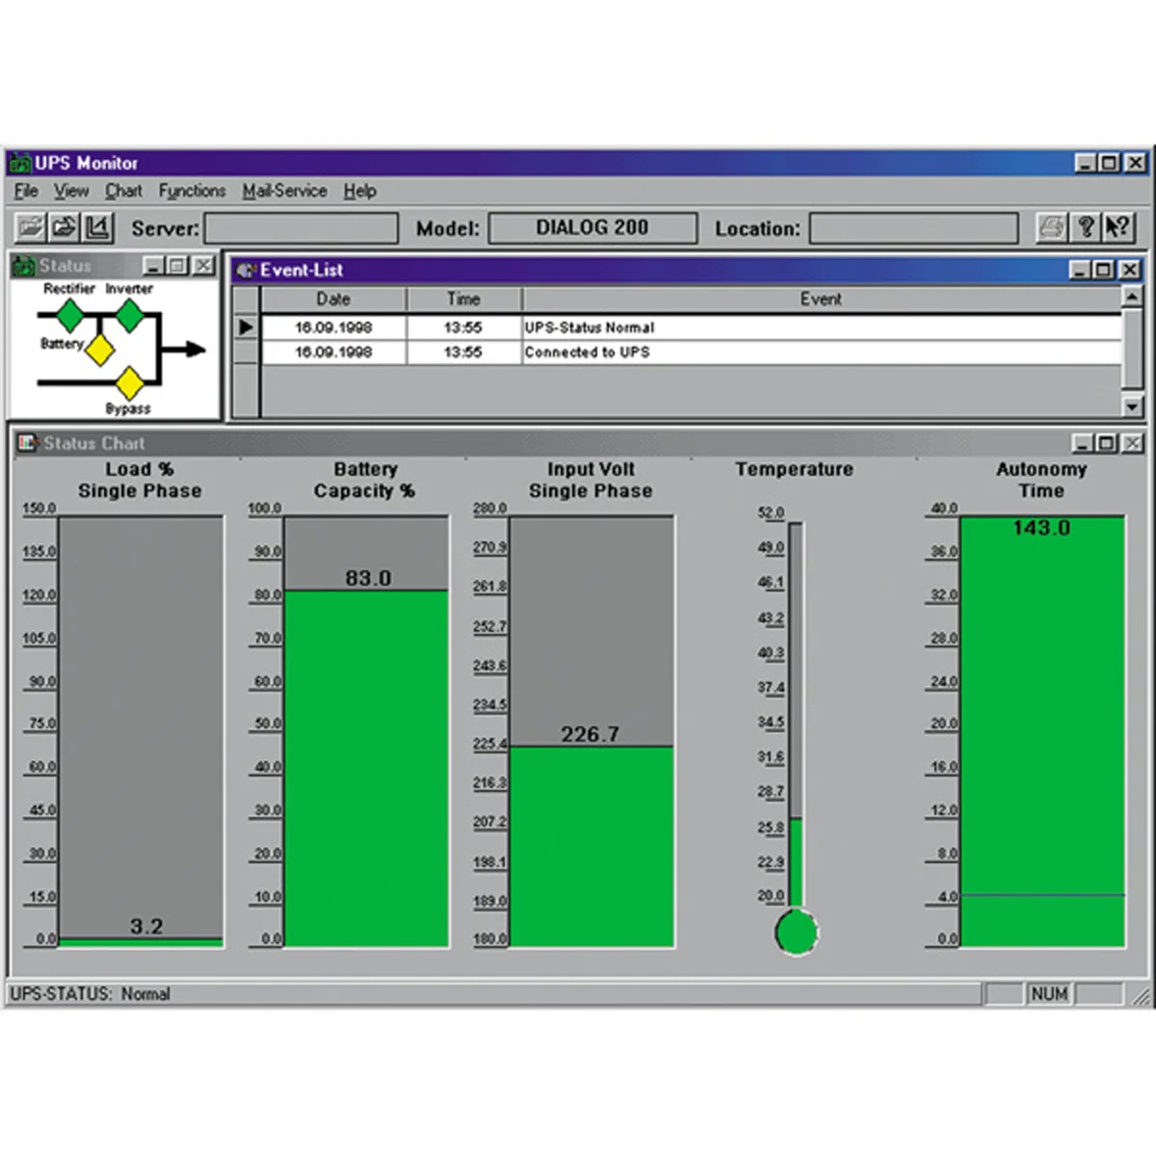Activate the context help arrow icon
The width and height of the screenshot is (1156, 1156).
[x=1117, y=227]
